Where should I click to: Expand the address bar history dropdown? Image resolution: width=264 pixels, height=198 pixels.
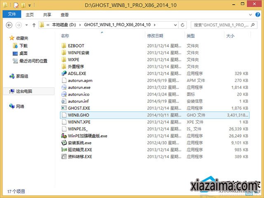click(175, 25)
